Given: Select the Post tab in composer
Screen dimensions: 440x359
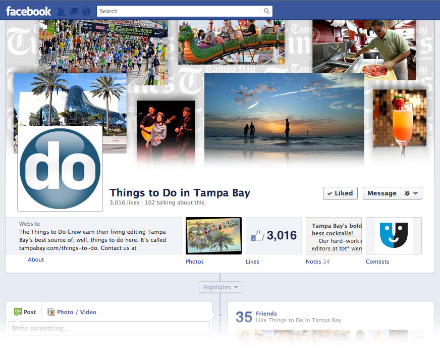Looking at the screenshot, I should point(25,312).
